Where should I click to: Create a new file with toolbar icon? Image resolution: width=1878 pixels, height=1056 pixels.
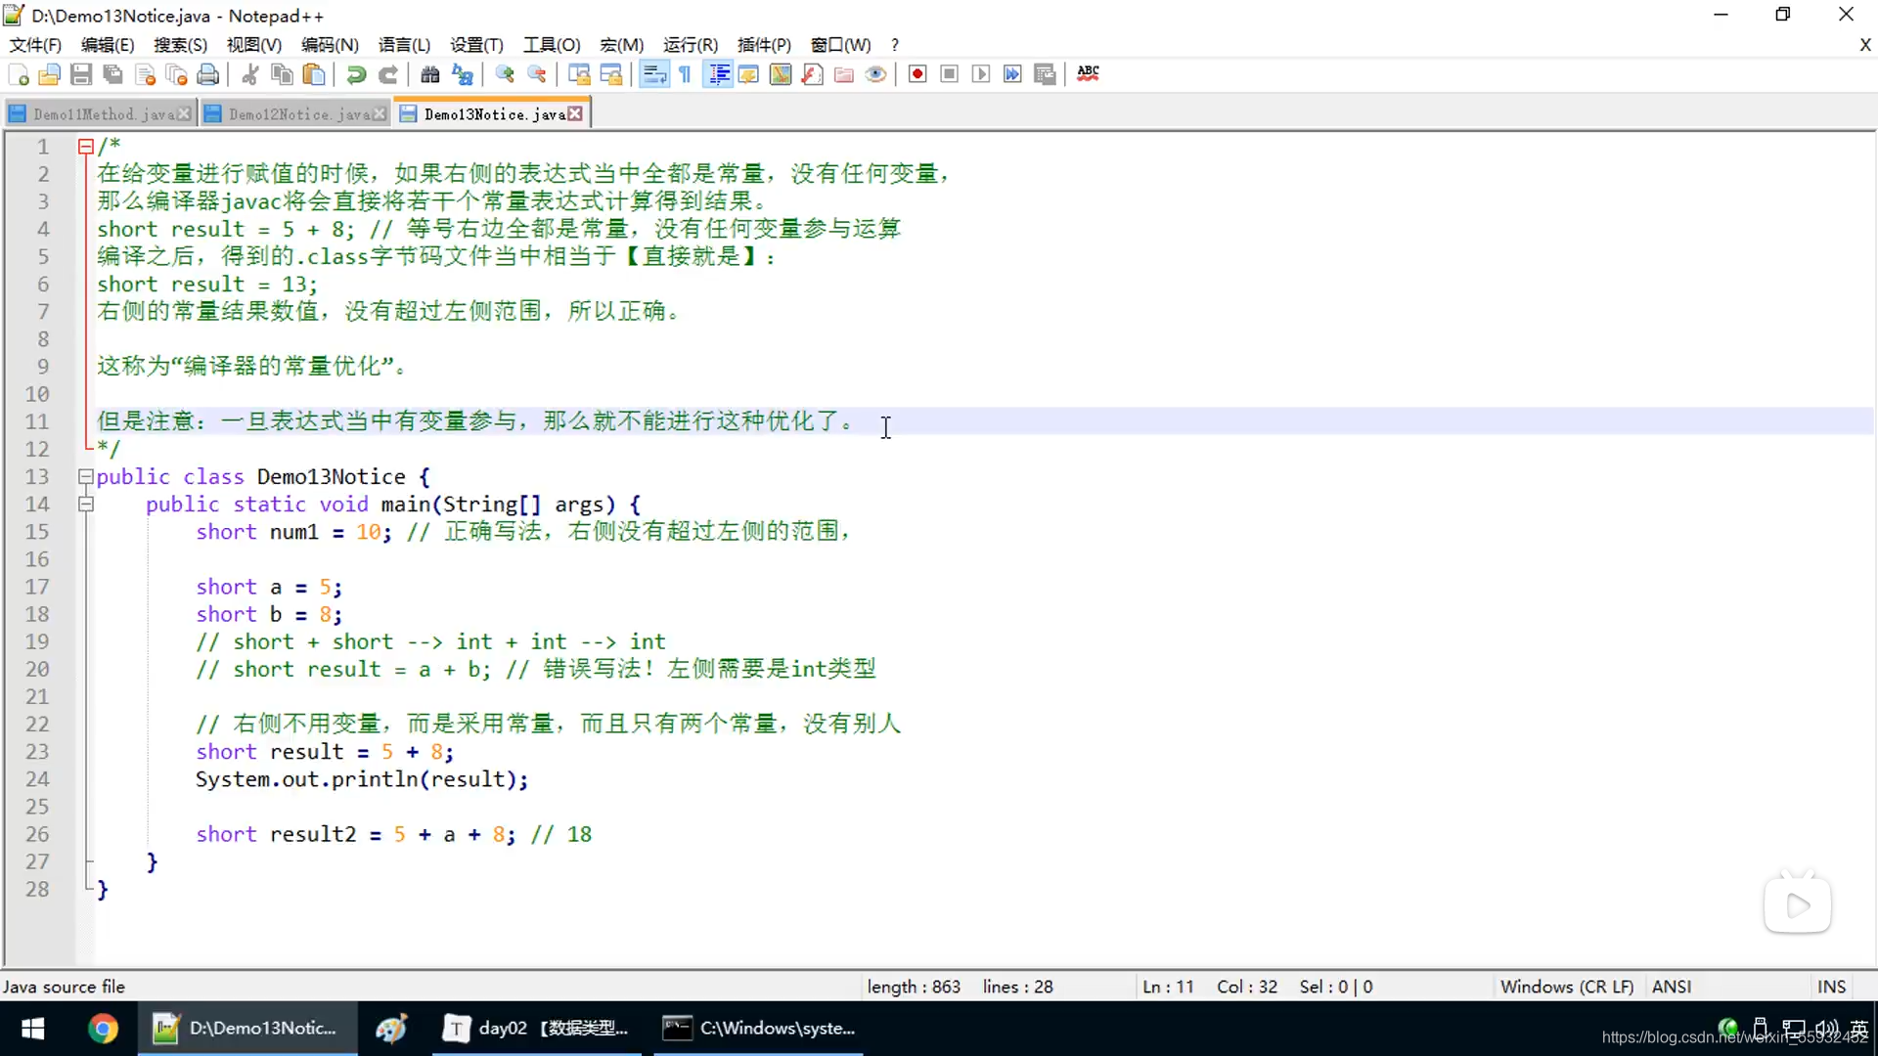[x=18, y=74]
